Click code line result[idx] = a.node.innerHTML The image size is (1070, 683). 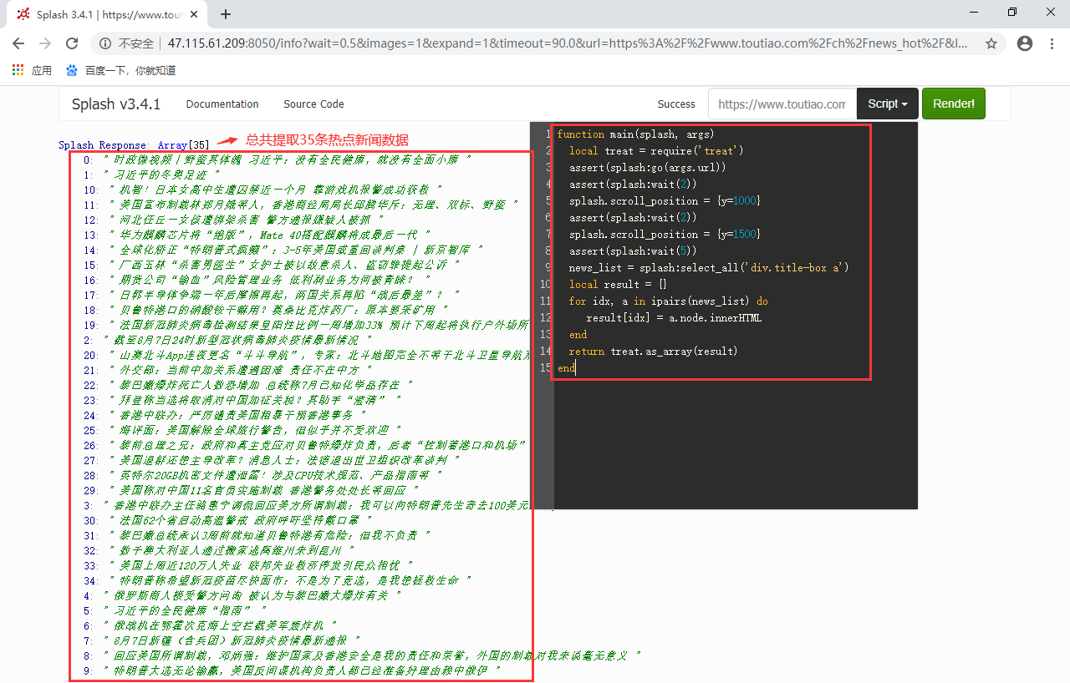coord(674,317)
